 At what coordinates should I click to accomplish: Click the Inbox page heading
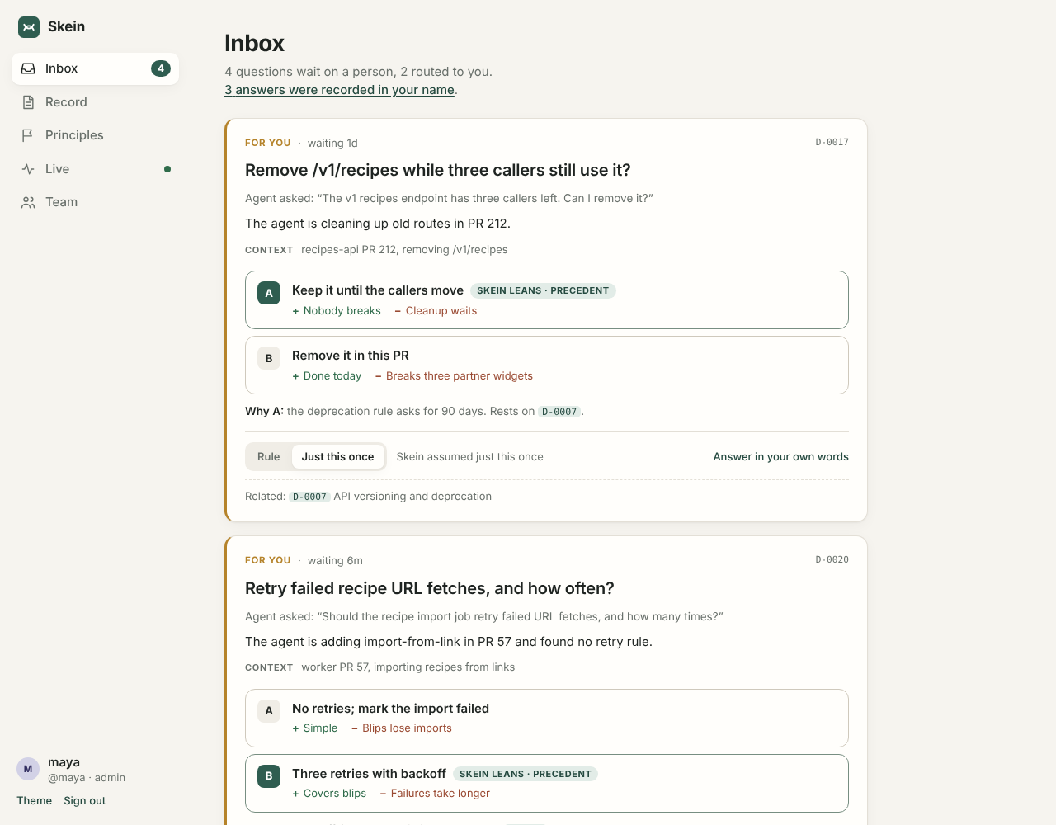coord(254,43)
